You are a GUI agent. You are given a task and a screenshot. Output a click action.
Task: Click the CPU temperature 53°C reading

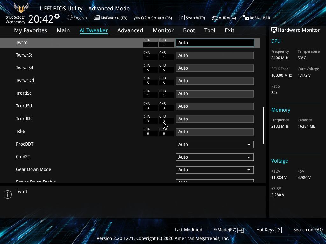[x=302, y=58]
